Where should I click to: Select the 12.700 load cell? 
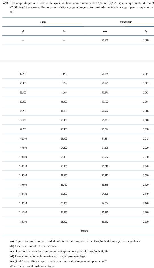pos(23,74)
